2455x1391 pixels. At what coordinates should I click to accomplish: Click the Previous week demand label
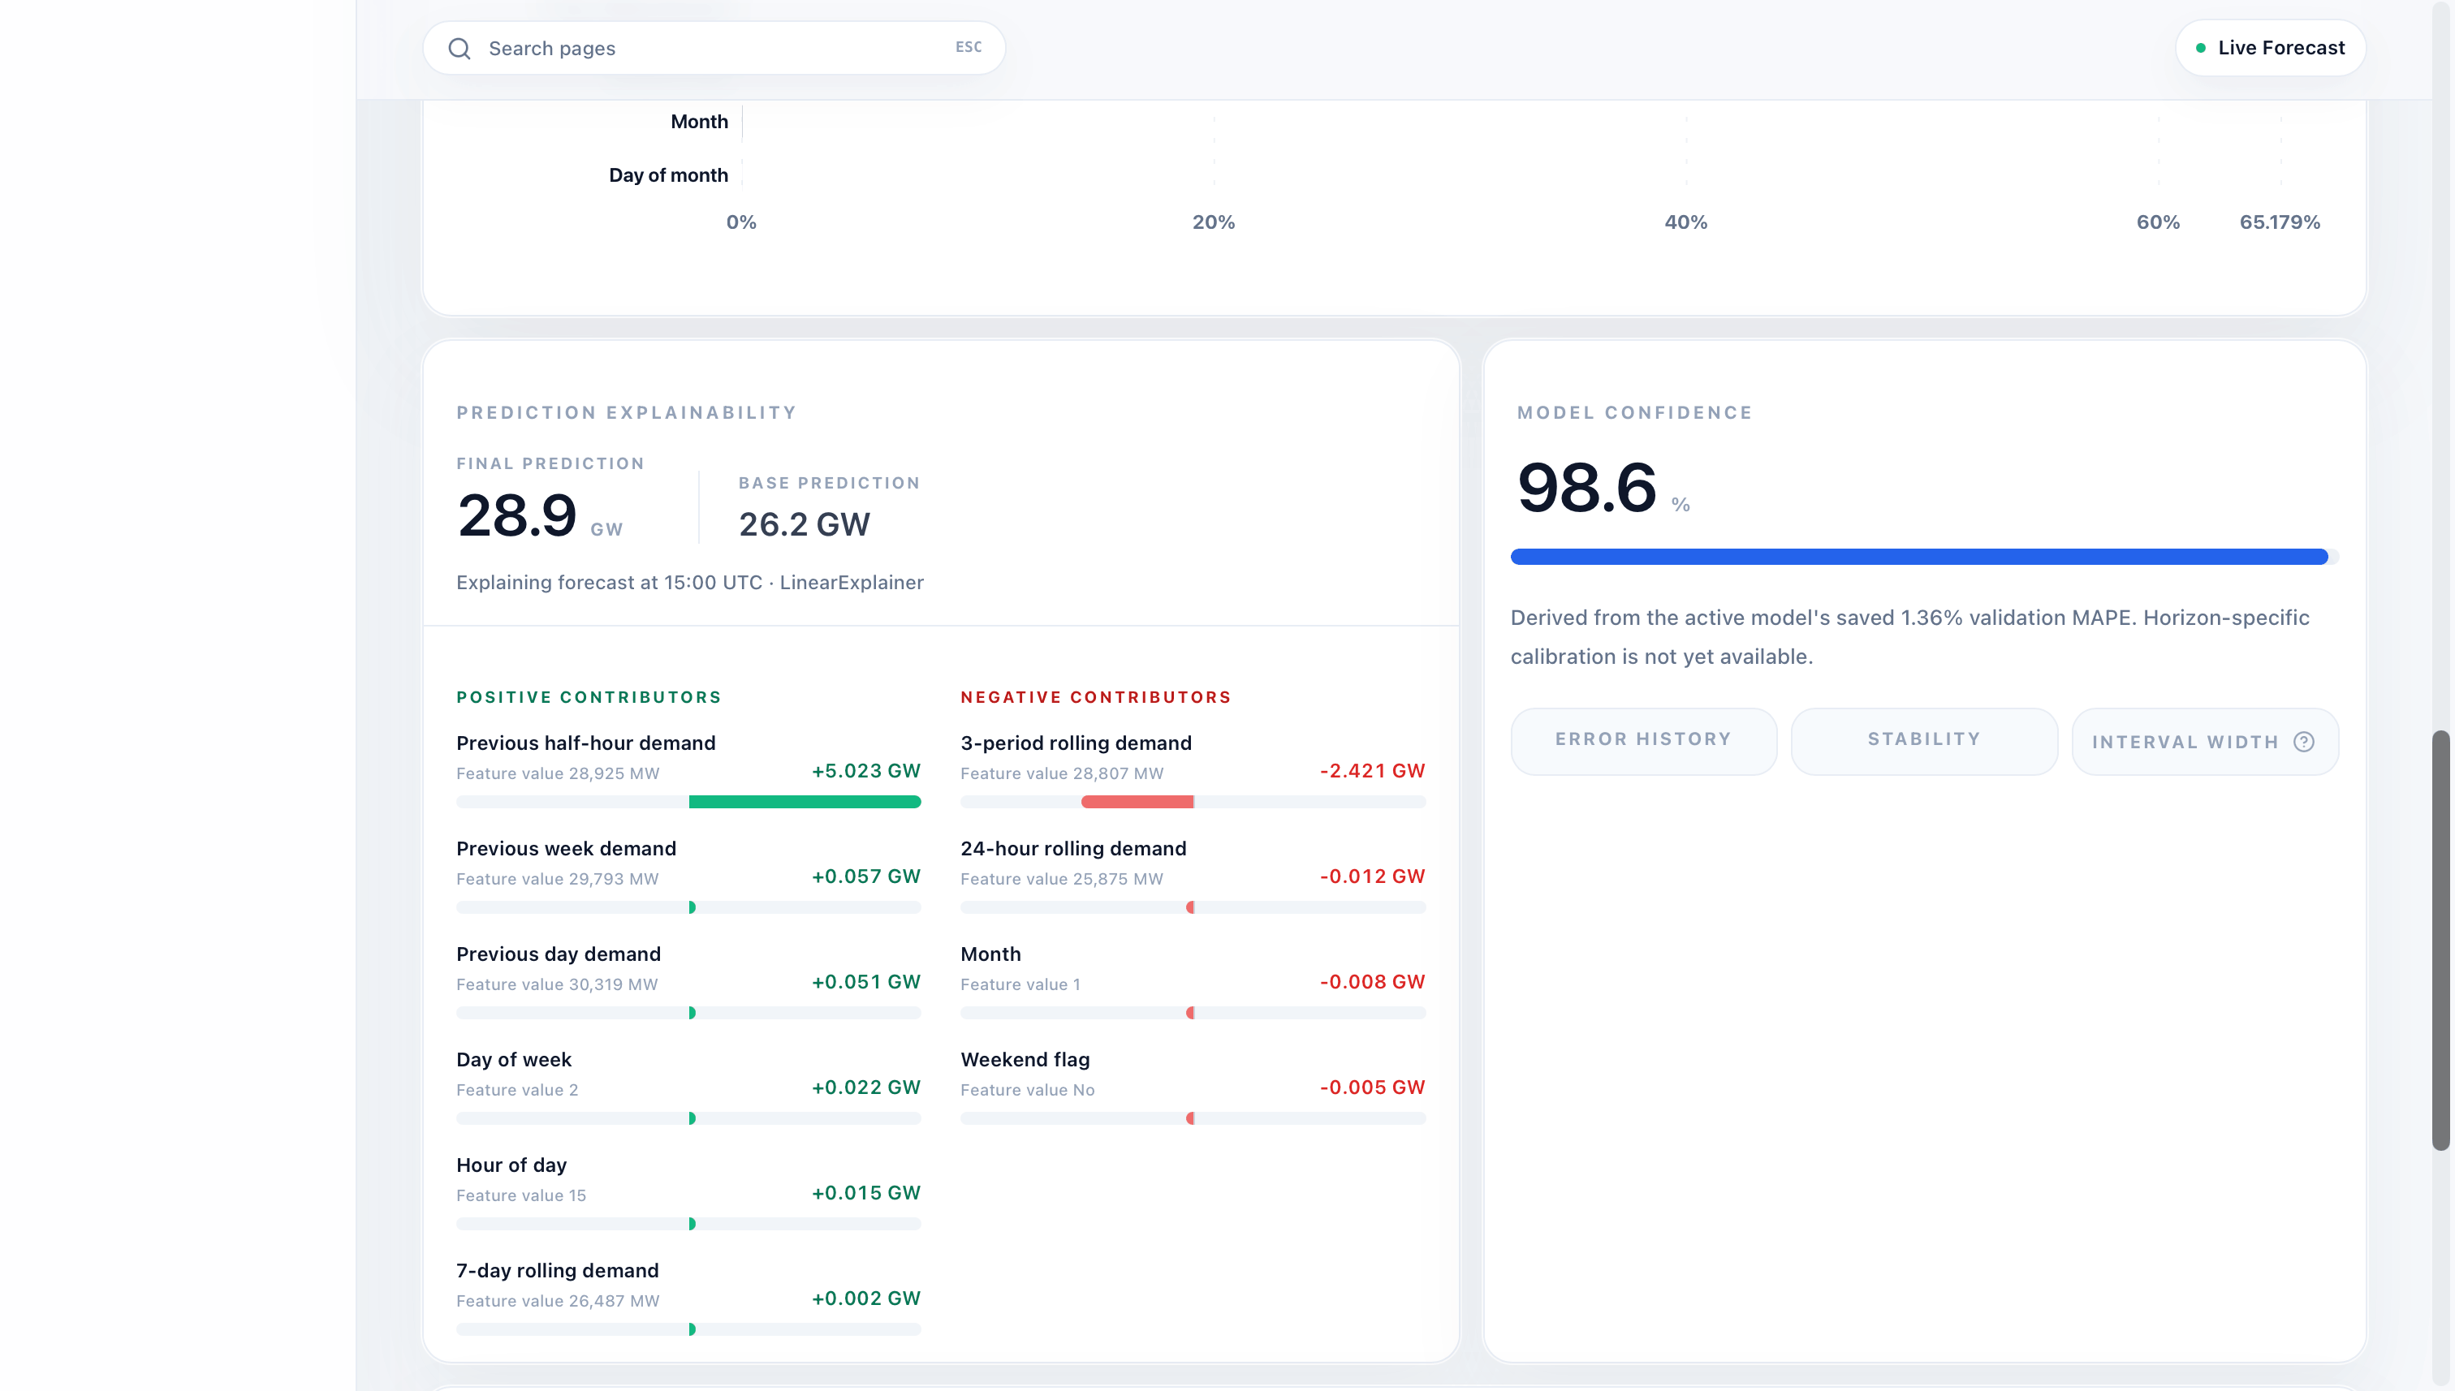pyautogui.click(x=566, y=848)
